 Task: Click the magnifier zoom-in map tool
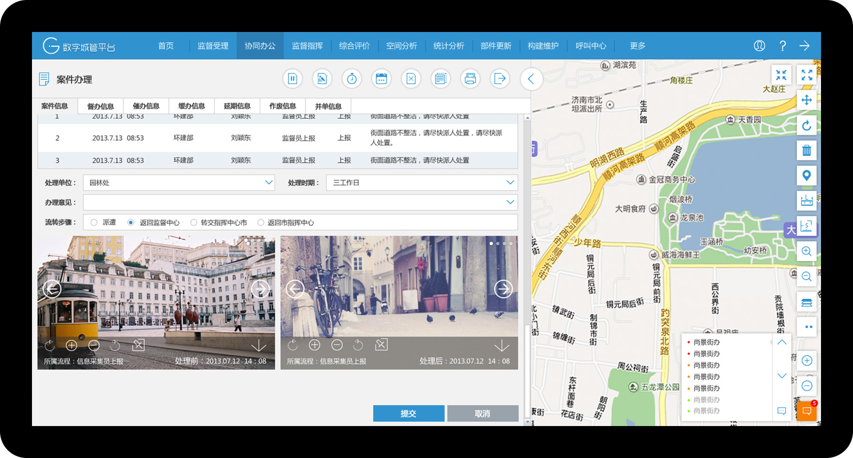pos(807,251)
